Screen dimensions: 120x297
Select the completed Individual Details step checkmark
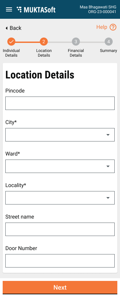[x=11, y=42]
